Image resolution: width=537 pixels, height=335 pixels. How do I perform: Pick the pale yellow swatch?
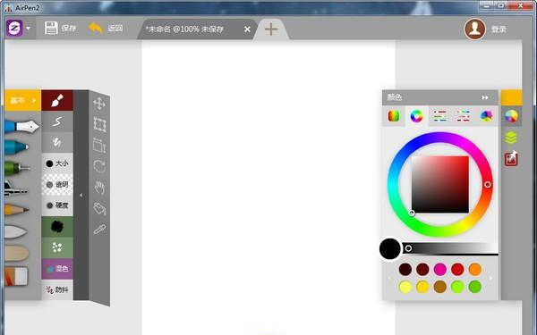[405, 287]
